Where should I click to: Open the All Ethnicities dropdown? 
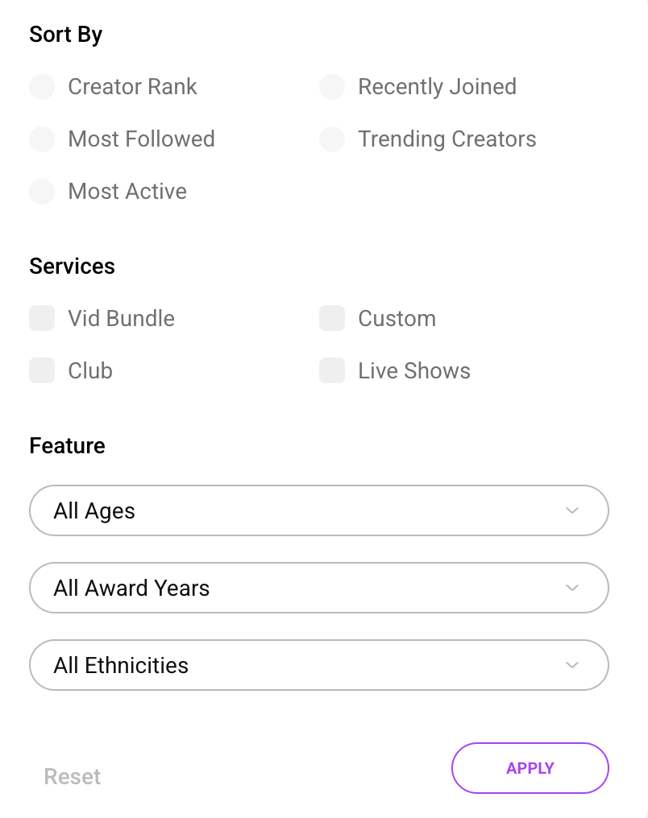(318, 665)
